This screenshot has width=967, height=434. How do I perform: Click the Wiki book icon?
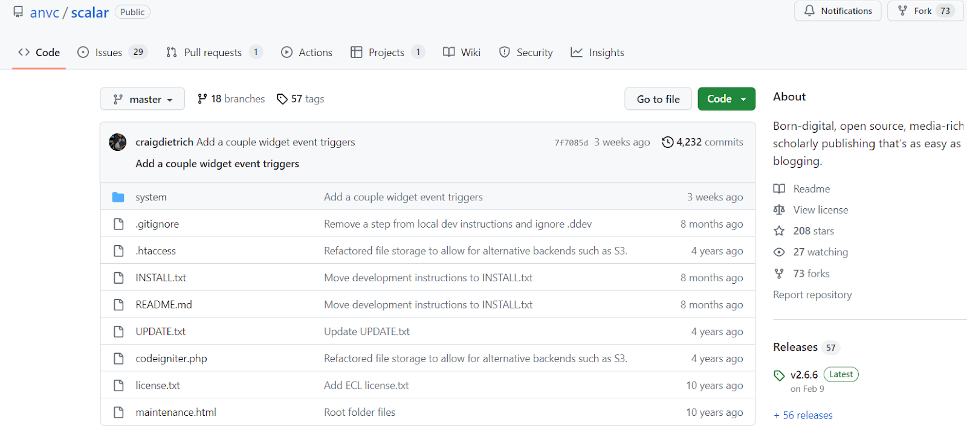448,53
